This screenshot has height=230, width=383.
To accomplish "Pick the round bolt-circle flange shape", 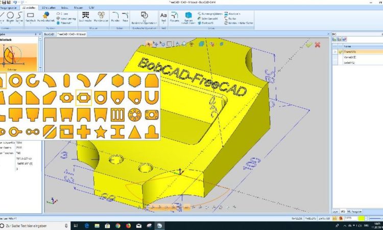I will coord(135,115).
